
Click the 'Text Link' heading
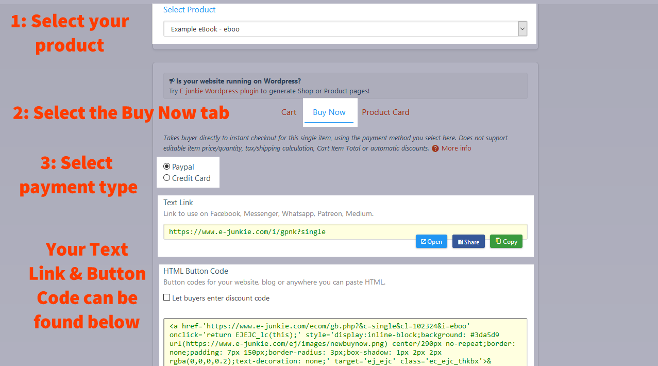pos(178,203)
